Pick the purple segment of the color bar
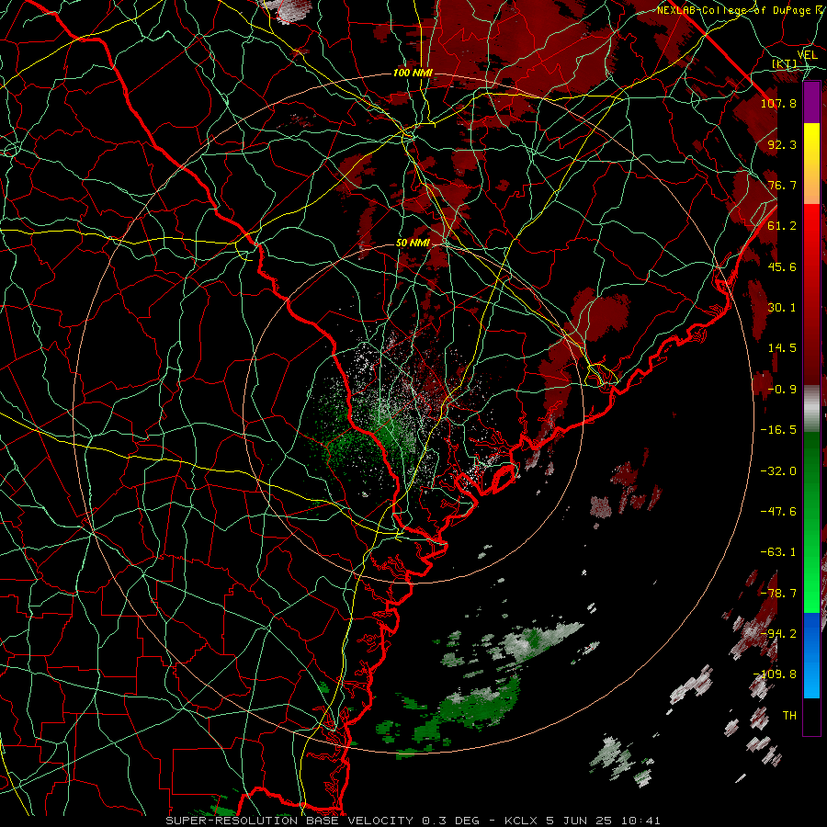This screenshot has width=827, height=827. [811, 103]
